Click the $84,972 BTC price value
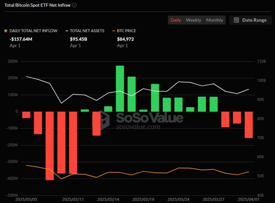This screenshot has width=275, height=203. coord(125,39)
